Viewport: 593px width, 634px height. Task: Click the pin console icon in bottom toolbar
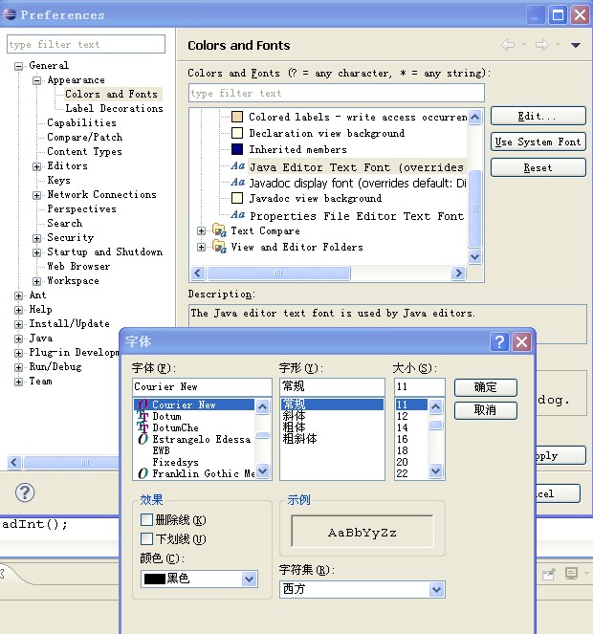(549, 574)
